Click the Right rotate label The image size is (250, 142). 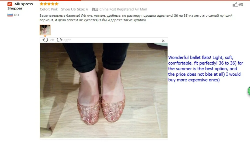coord(66,40)
